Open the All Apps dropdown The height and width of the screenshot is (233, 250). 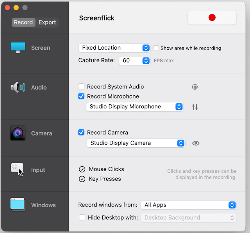[188, 205]
